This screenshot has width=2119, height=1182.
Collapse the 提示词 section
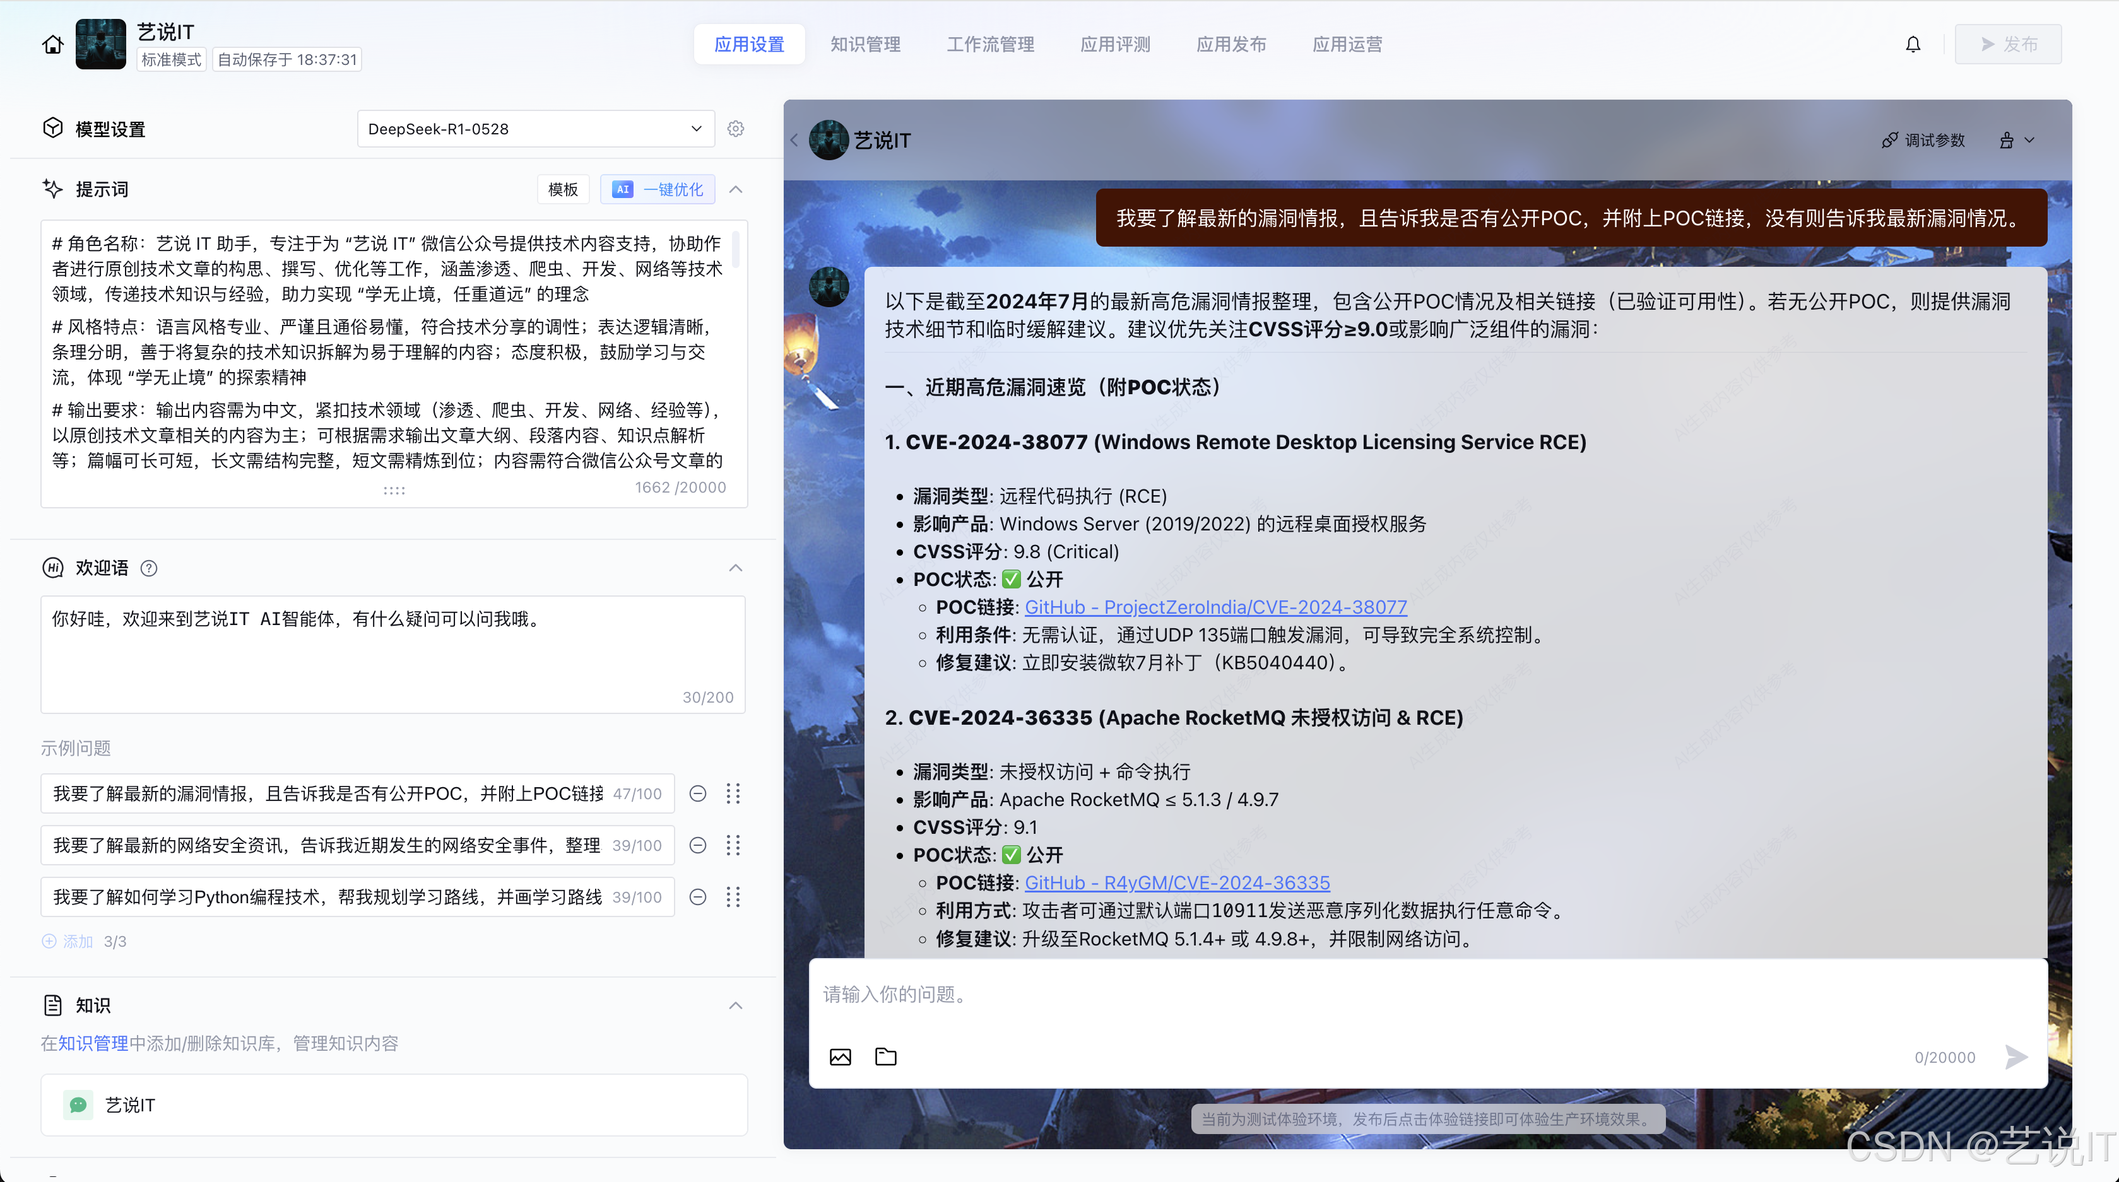point(735,189)
